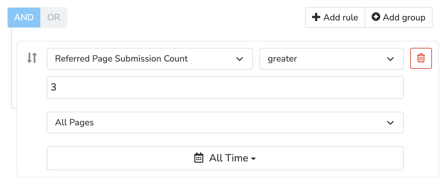This screenshot has height=185, width=446.
Task: Click the chevron arrow in the greater selector
Action: (390, 59)
